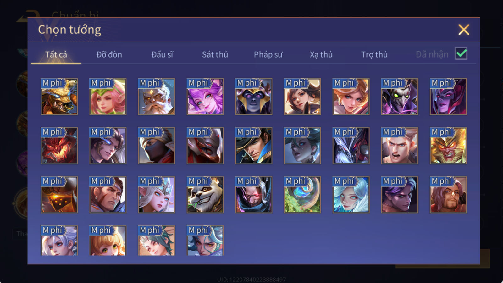Pick the purple-haired fairy hero portrait
This screenshot has height=283, width=503.
pyautogui.click(x=205, y=97)
